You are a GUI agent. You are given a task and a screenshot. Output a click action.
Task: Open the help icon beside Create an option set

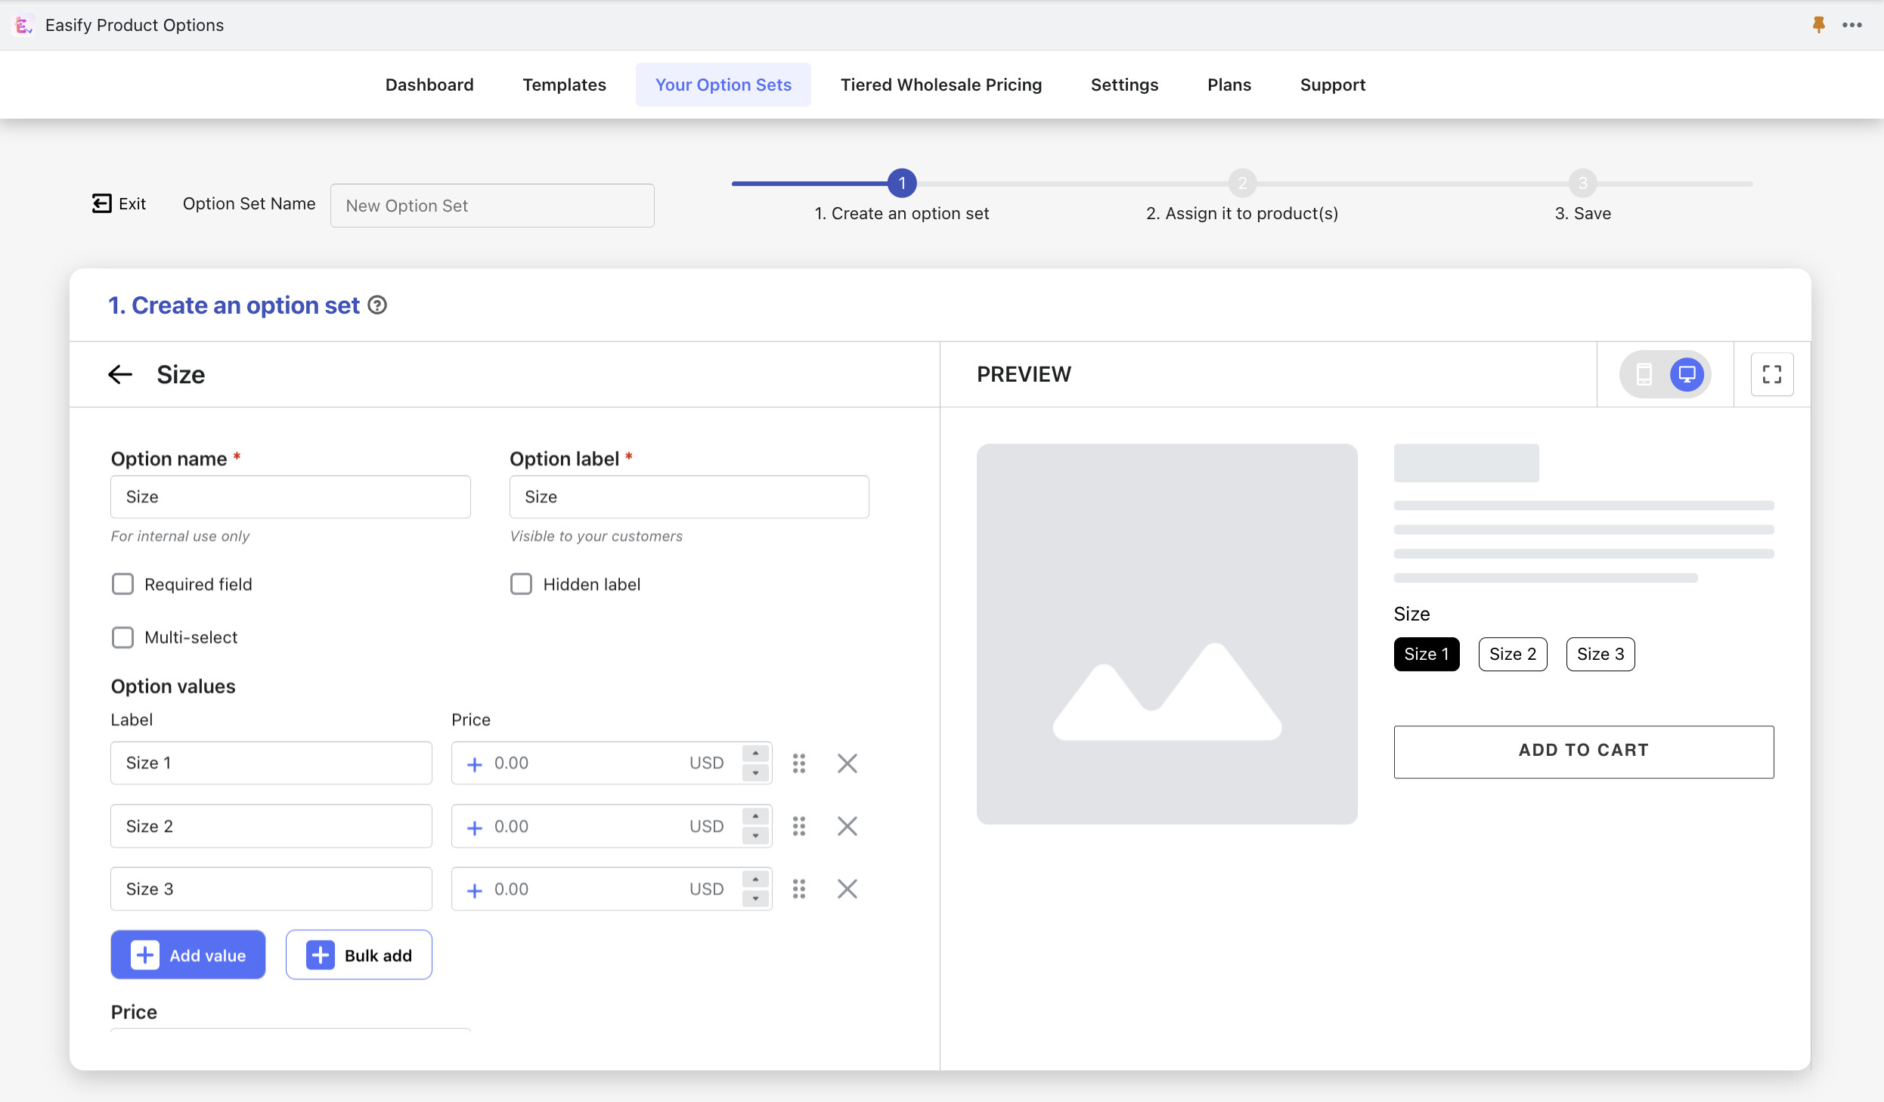377,305
